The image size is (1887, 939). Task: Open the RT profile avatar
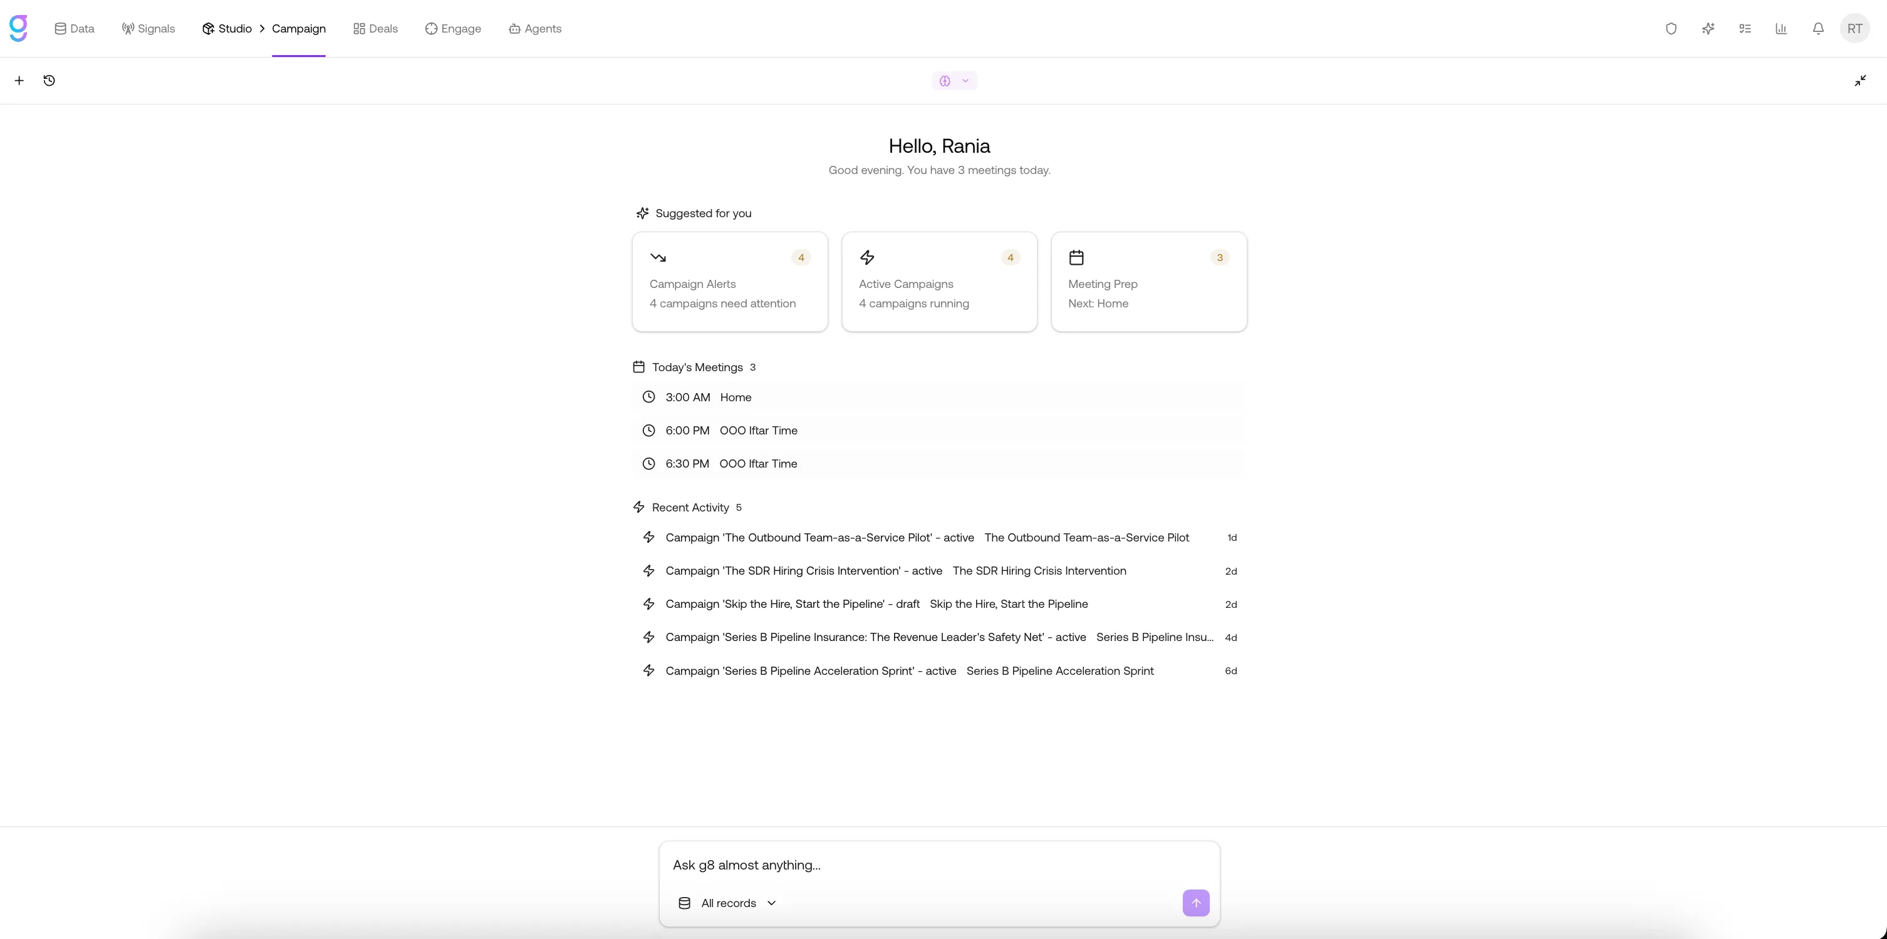tap(1856, 29)
